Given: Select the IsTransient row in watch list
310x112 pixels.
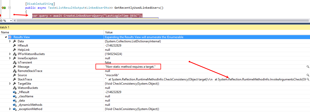Looking at the screenshot, I should (25, 62).
